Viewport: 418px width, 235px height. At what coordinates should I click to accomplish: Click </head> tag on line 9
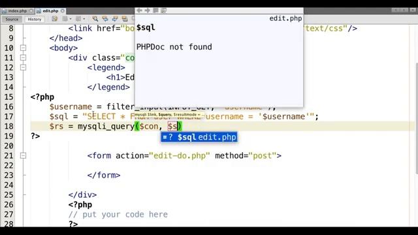coord(66,38)
